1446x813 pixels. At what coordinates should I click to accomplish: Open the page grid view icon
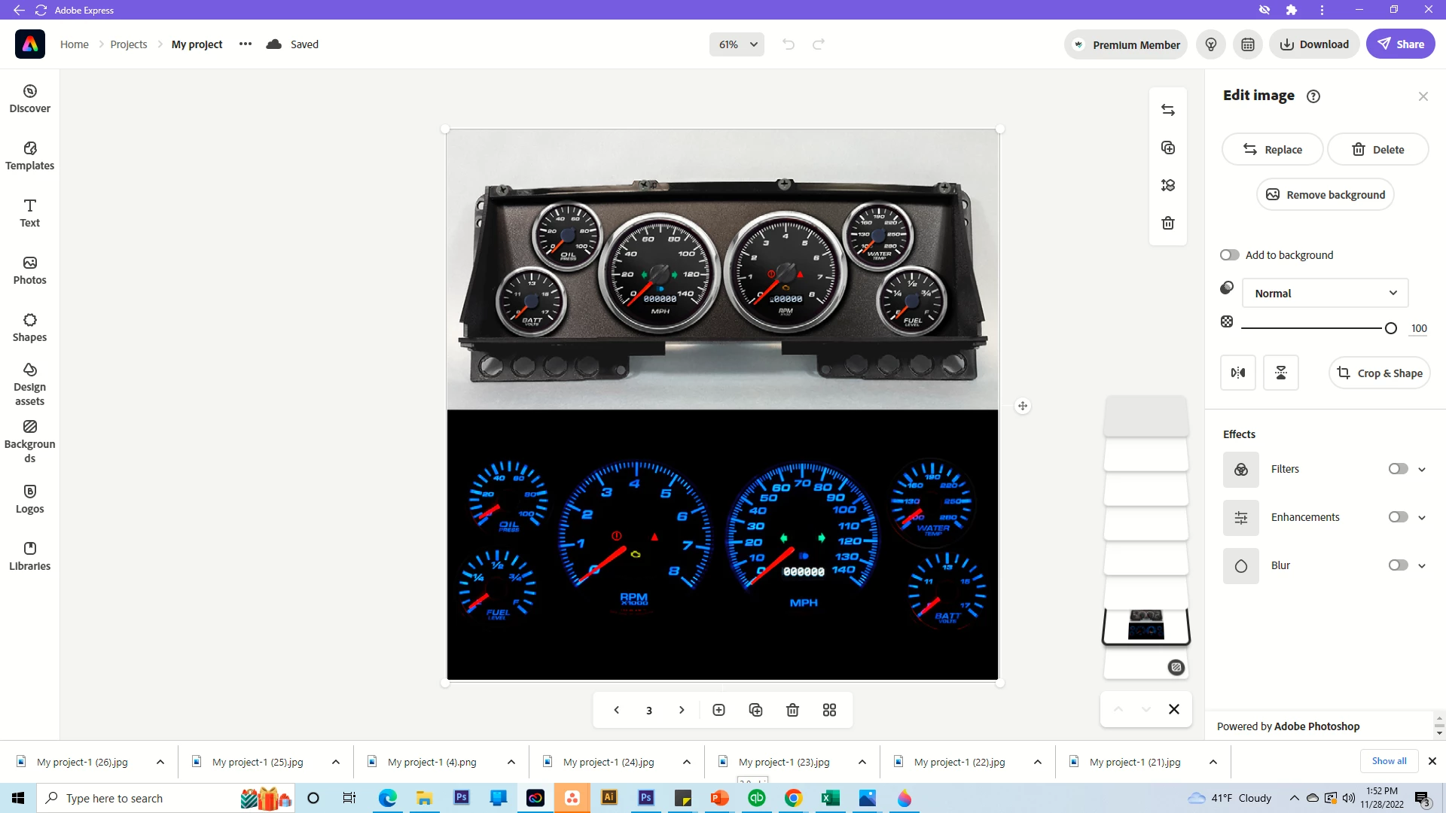(x=829, y=710)
